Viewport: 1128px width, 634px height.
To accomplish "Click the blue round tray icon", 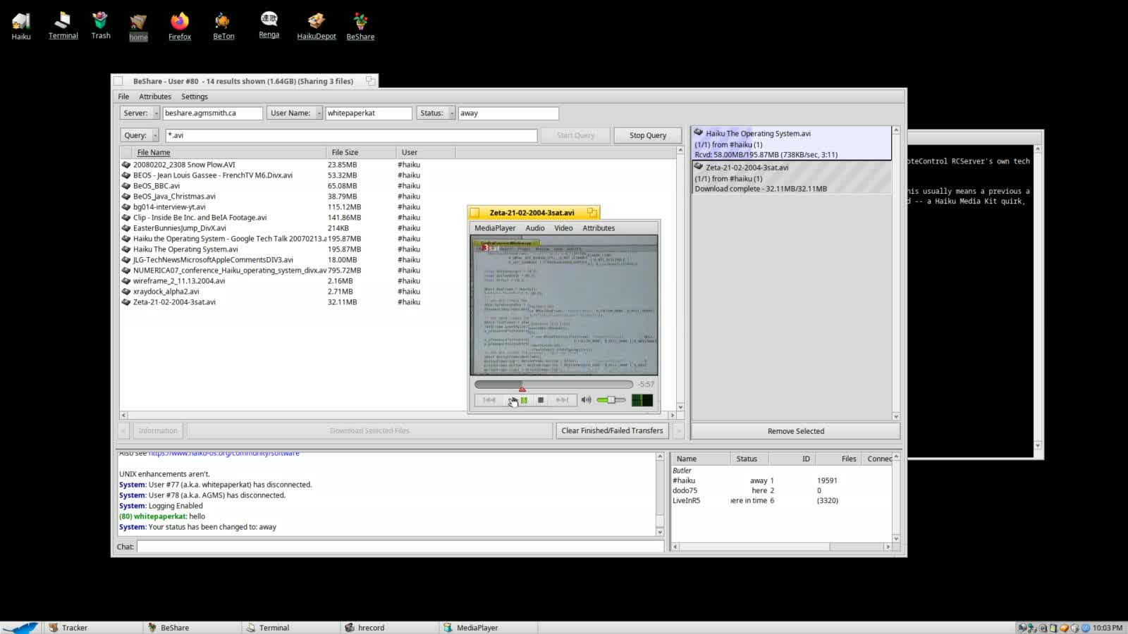I will 1086,628.
